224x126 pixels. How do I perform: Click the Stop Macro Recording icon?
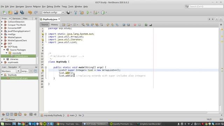click(139, 25)
